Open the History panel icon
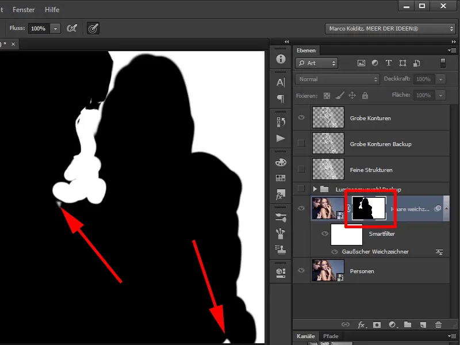The height and width of the screenshot is (345, 460). pos(281,122)
